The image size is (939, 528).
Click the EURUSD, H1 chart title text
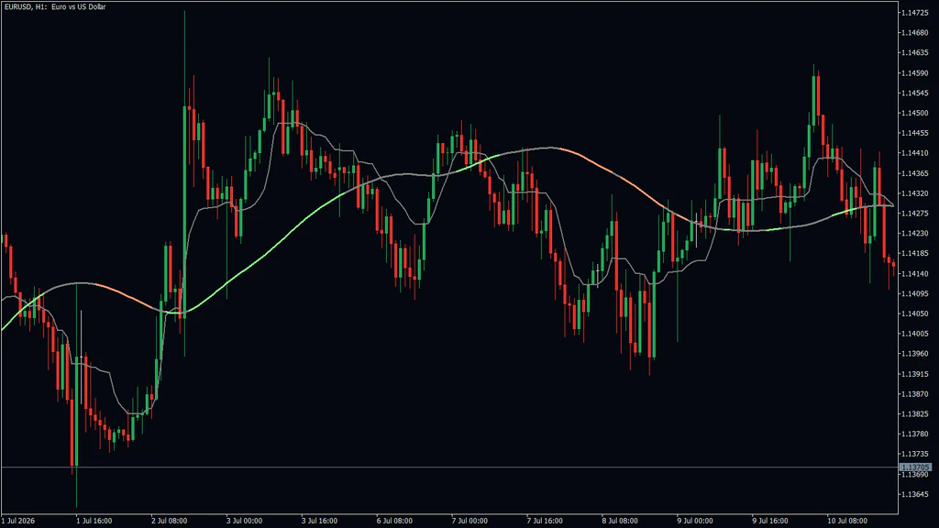coord(55,7)
